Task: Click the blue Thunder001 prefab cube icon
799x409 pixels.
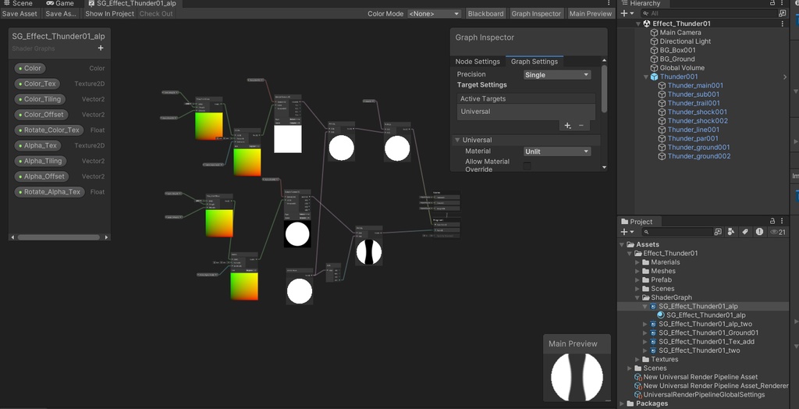Action: pyautogui.click(x=655, y=77)
